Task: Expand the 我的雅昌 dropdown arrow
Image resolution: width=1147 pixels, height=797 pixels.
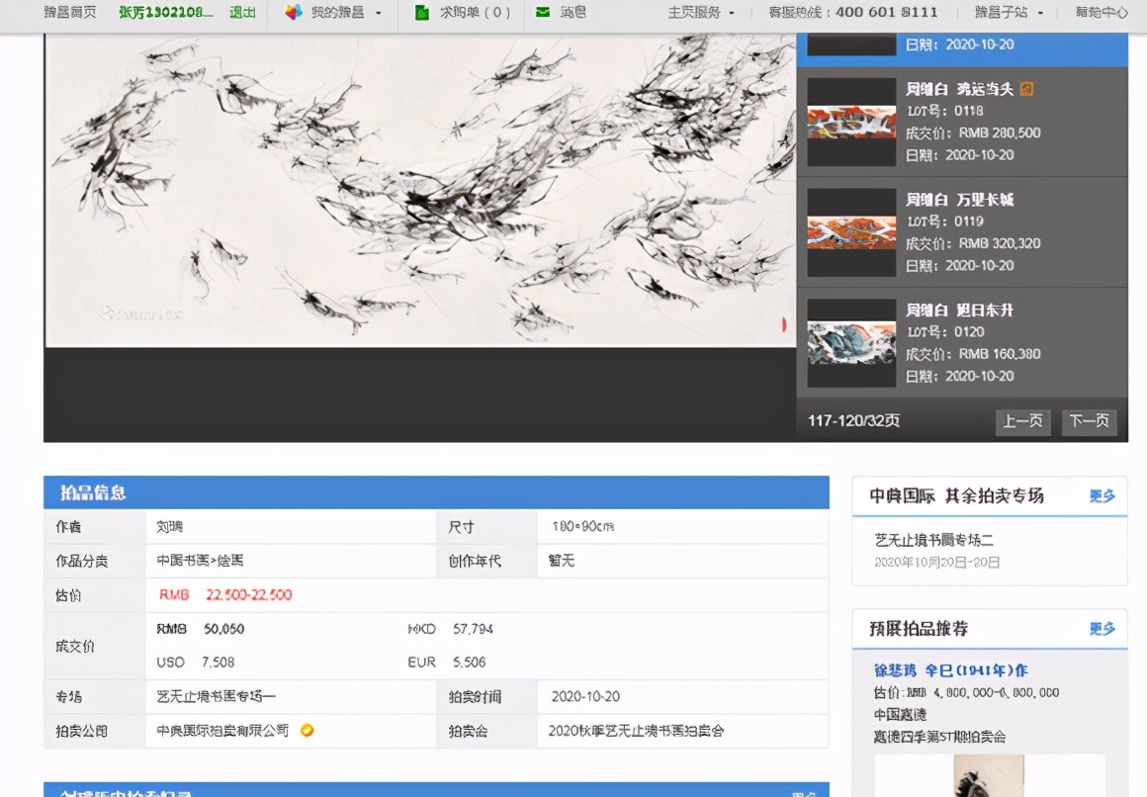Action: click(378, 13)
